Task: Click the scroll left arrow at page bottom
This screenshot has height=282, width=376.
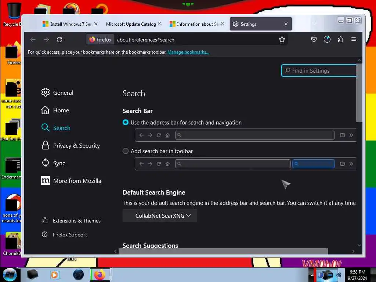Action: pos(115,251)
